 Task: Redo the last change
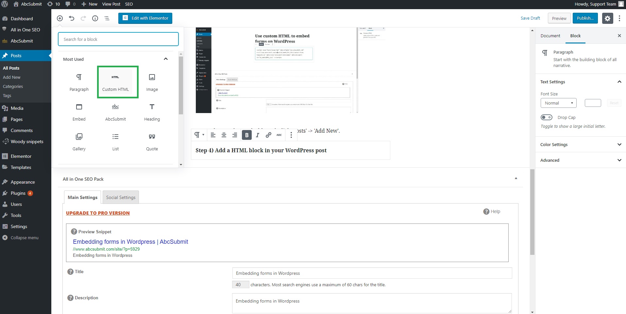click(83, 18)
